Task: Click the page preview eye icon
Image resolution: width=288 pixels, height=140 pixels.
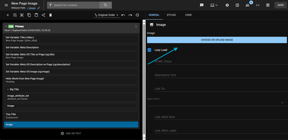Action: click(x=268, y=5)
